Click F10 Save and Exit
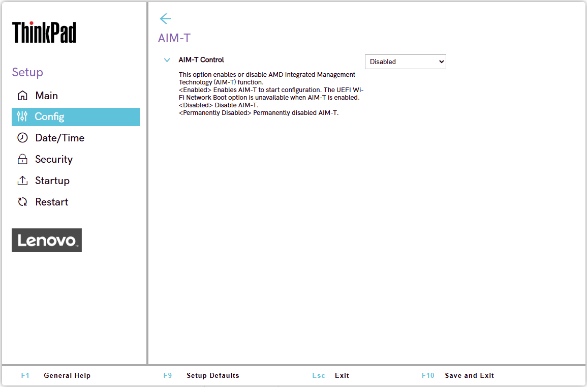 pos(458,375)
